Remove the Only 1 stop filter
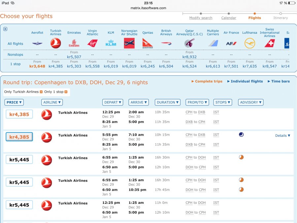This screenshot has width=297, height=223. pos(66,92)
